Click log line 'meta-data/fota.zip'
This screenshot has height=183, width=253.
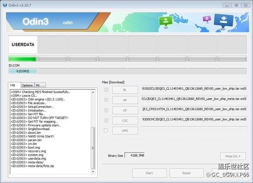(x=32, y=166)
